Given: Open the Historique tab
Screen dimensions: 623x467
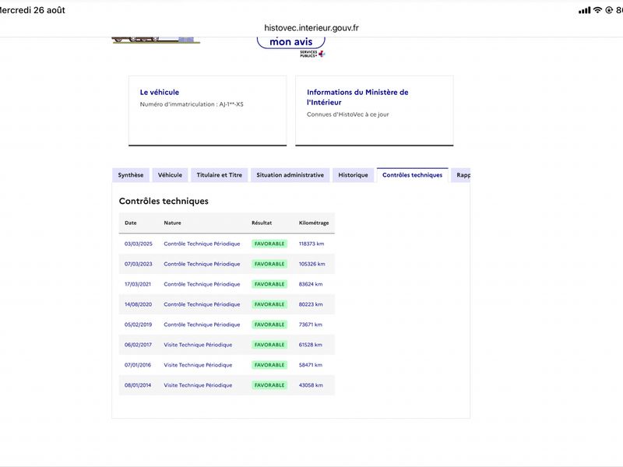Looking at the screenshot, I should (x=354, y=175).
